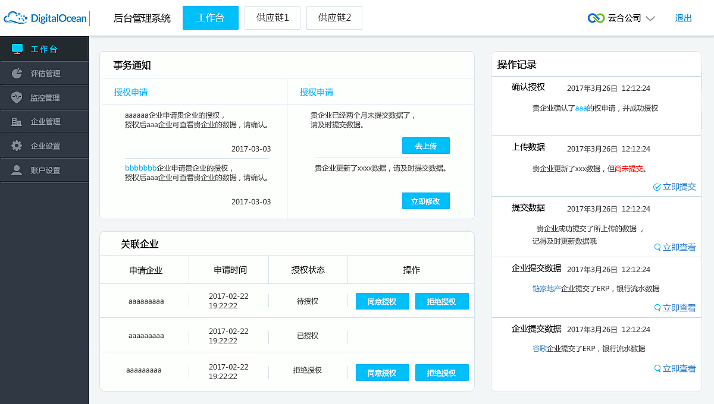Viewport: 714px width, 404px height.
Task: Click the 退出 logout link
Action: [x=684, y=18]
